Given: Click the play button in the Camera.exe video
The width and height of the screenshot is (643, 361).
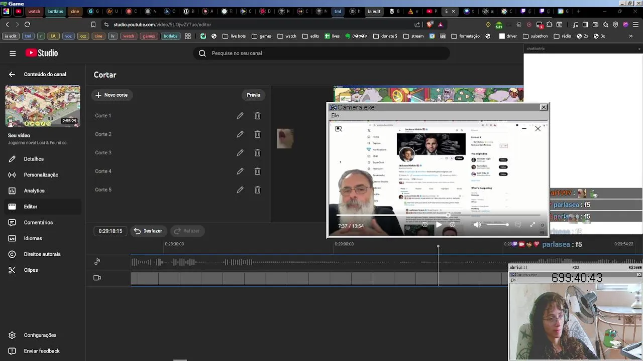Looking at the screenshot, I should pyautogui.click(x=439, y=225).
